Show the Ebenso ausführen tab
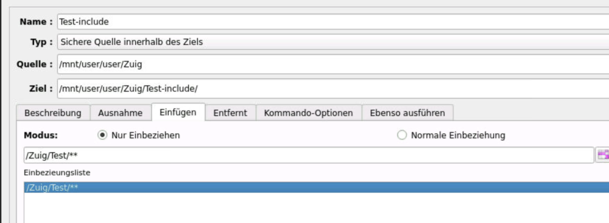609x223 pixels. coord(407,113)
